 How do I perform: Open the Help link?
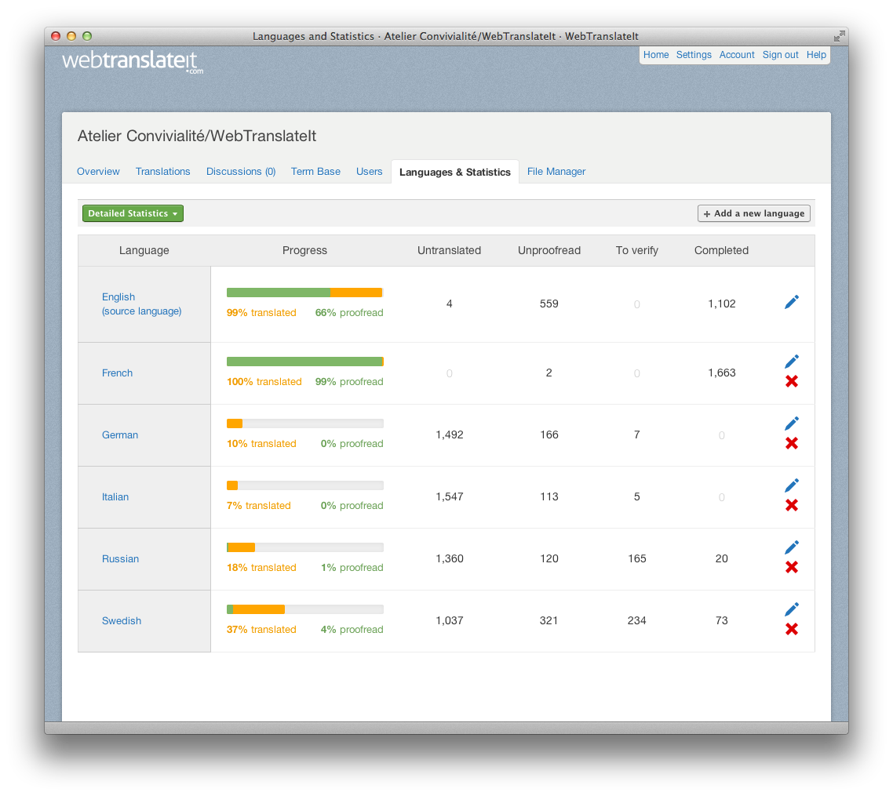point(816,55)
